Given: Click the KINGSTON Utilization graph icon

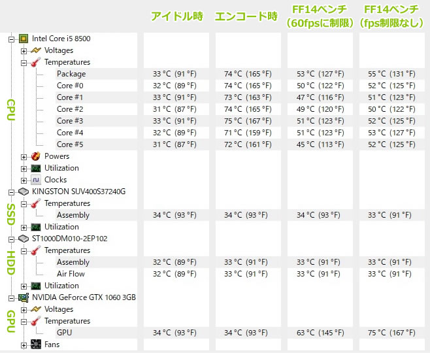Looking at the screenshot, I should click(36, 227).
